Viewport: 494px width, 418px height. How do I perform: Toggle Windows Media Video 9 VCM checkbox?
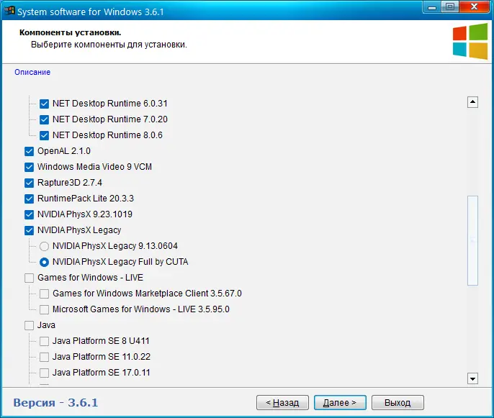(x=29, y=167)
